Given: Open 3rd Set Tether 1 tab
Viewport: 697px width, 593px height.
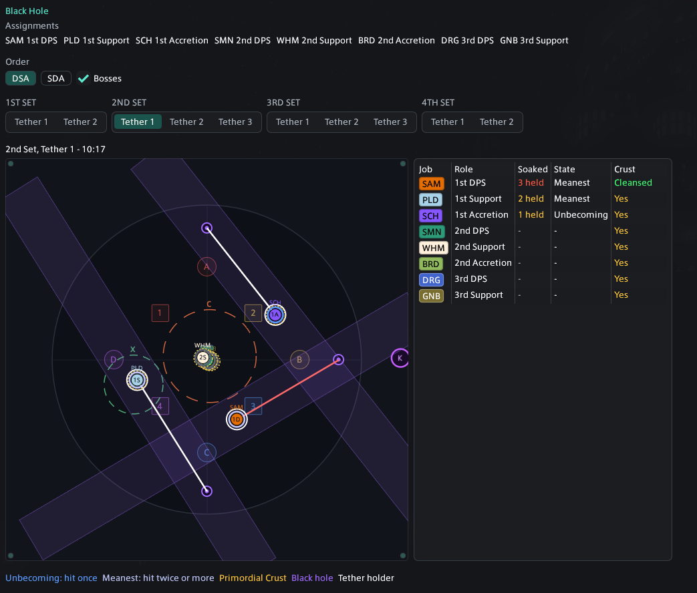Looking at the screenshot, I should [x=293, y=122].
